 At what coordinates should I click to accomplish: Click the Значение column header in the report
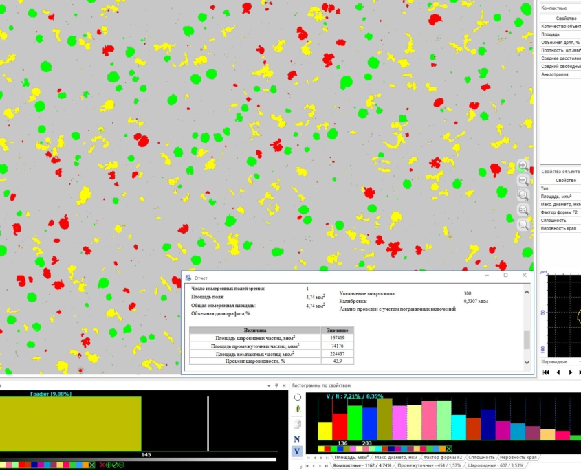click(x=337, y=330)
